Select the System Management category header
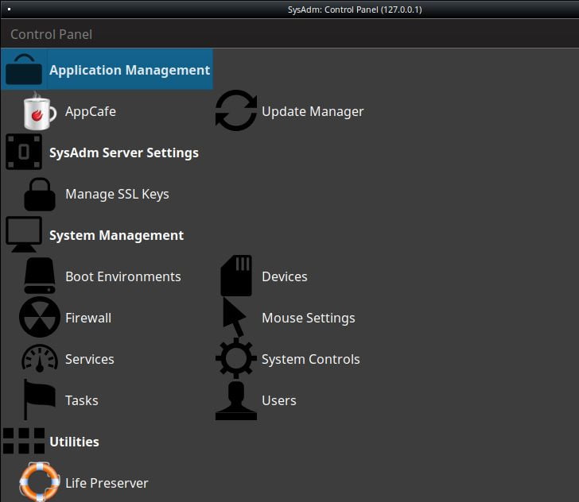The width and height of the screenshot is (579, 502). 116,235
